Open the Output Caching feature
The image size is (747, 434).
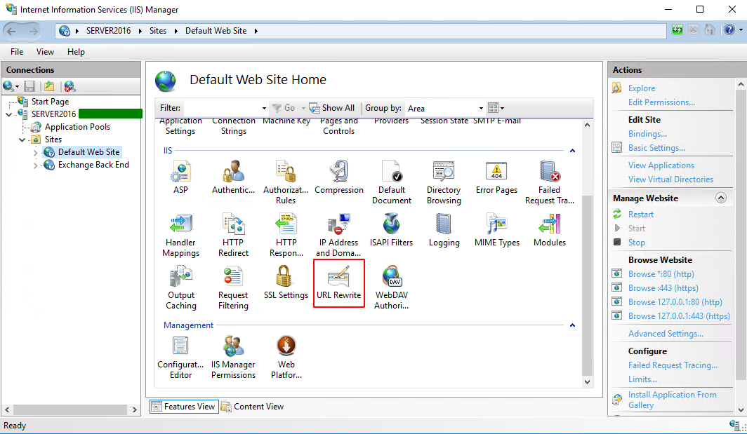tap(180, 287)
